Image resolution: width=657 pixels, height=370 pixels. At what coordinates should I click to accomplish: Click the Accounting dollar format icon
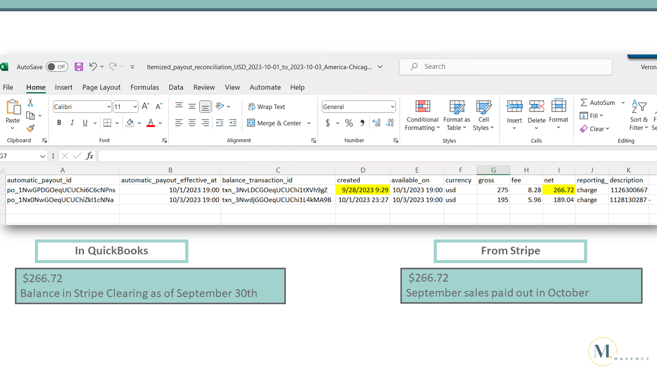point(328,123)
